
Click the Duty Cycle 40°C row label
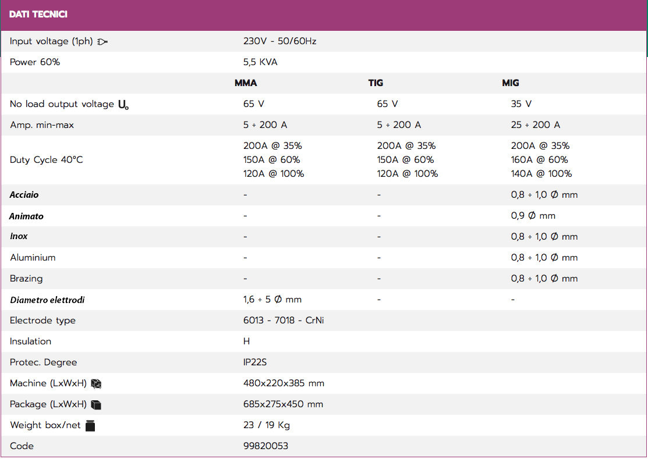[47, 160]
